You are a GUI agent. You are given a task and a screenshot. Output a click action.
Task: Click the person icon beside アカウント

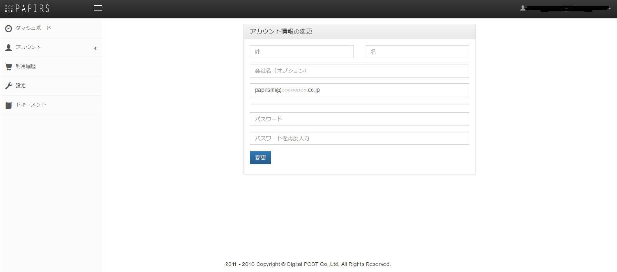pyautogui.click(x=8, y=48)
